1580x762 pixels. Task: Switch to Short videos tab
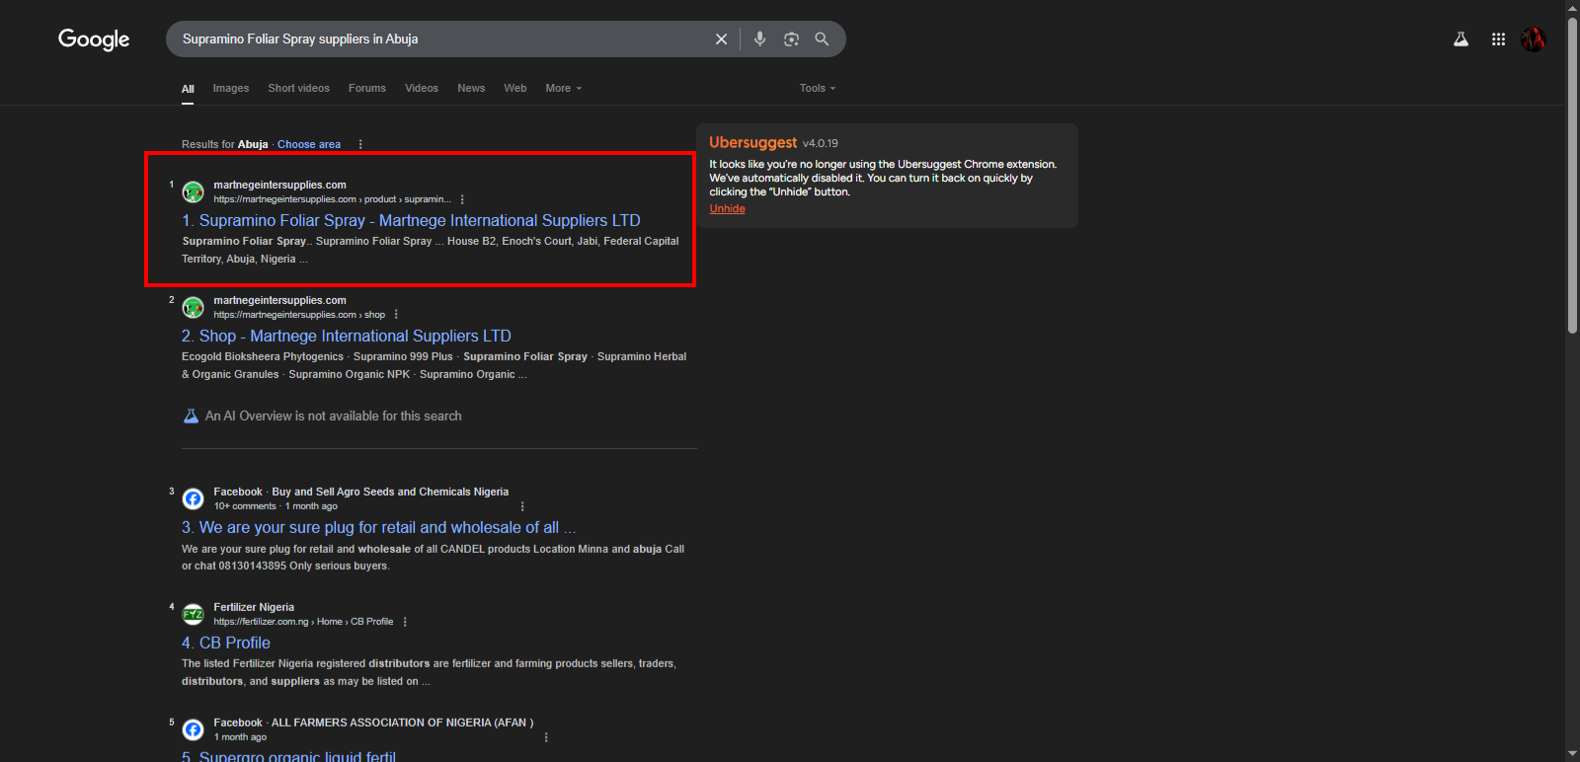pos(299,89)
